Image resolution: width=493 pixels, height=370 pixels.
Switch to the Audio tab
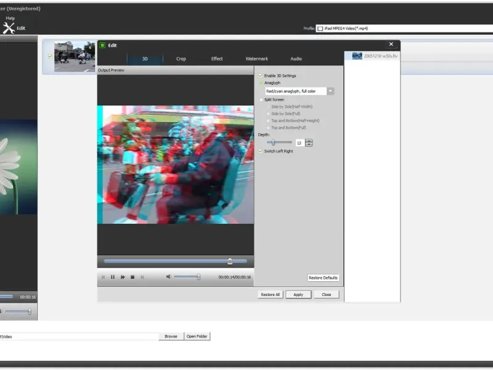(296, 59)
